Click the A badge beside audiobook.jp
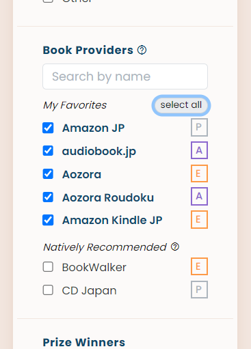Image resolution: width=251 pixels, height=349 pixels. tap(199, 150)
